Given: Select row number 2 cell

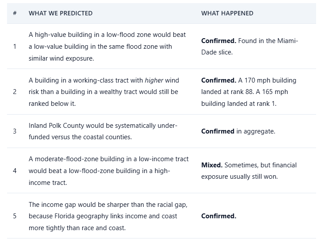Looking at the screenshot, I should (x=15, y=92).
